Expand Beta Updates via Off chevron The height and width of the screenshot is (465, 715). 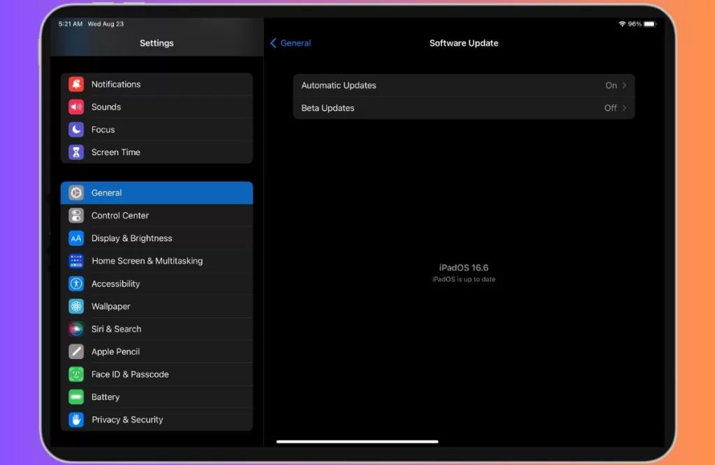[624, 108]
